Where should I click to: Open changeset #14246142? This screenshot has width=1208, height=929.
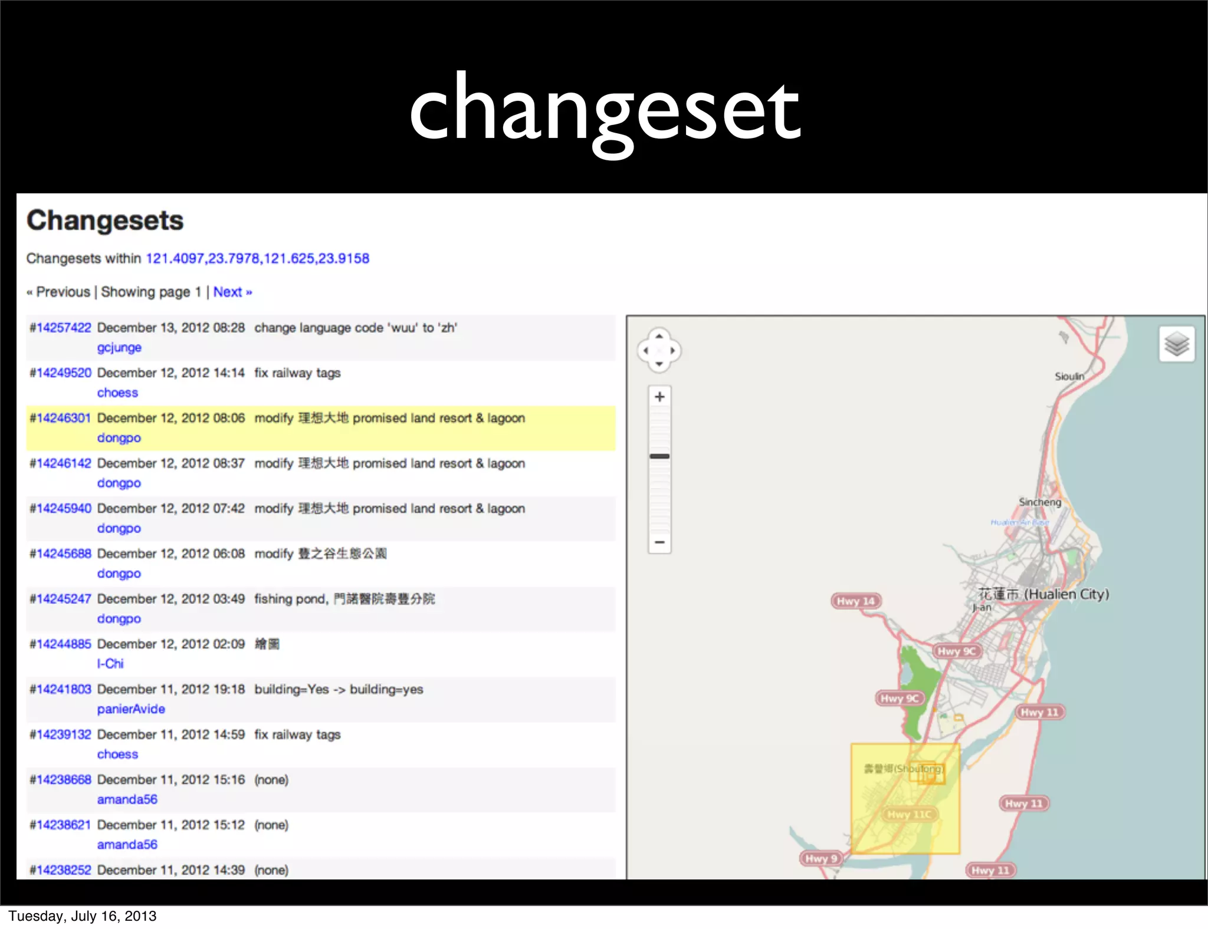tap(60, 463)
